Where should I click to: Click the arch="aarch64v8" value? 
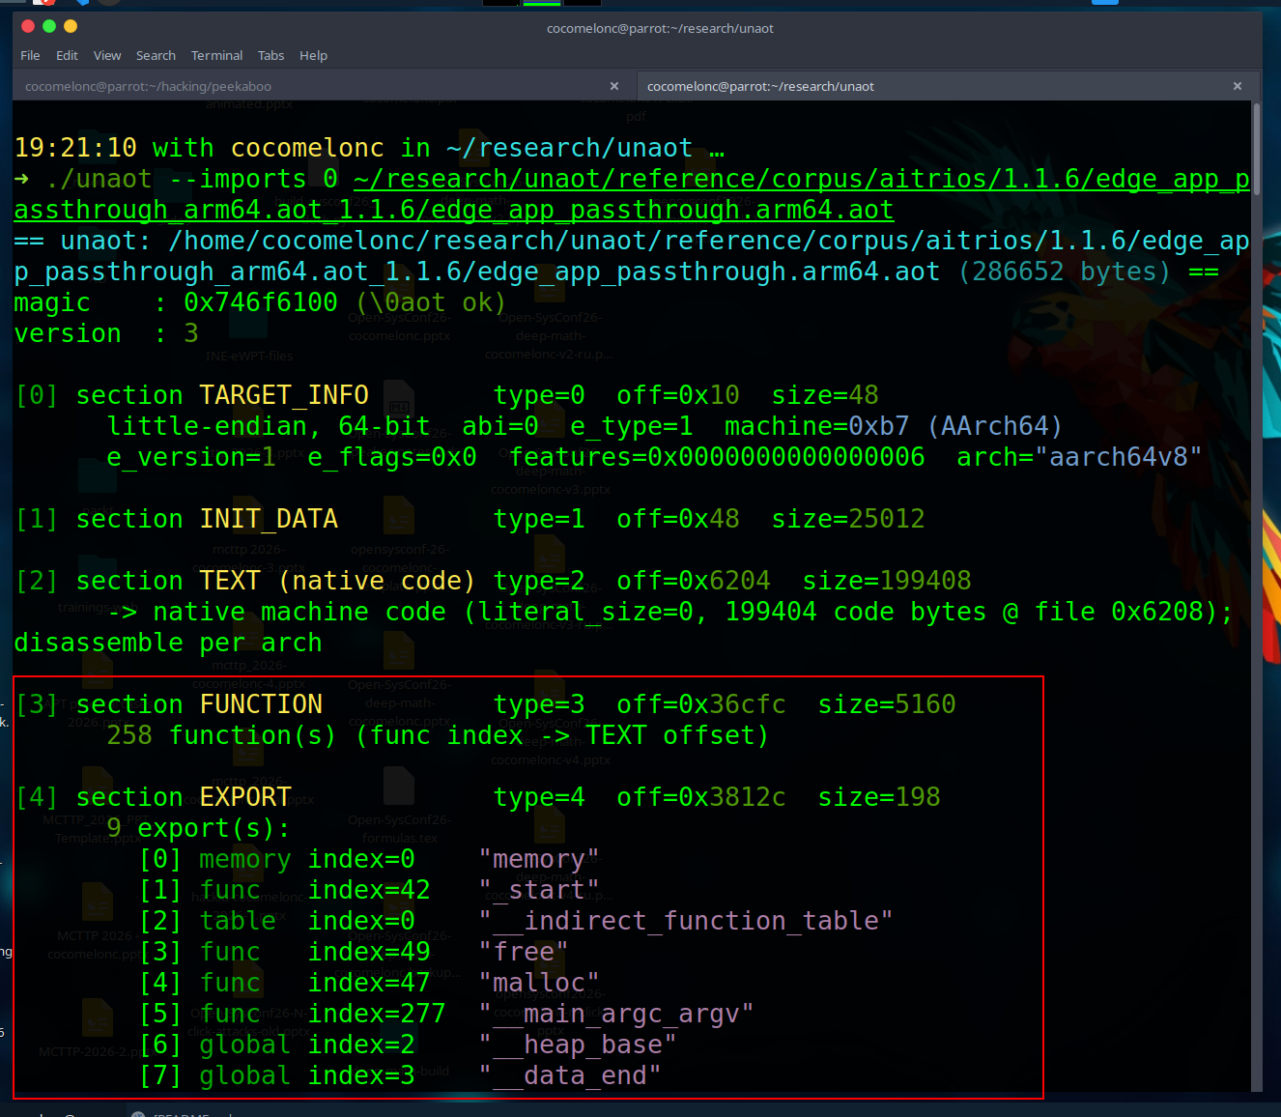1080,457
